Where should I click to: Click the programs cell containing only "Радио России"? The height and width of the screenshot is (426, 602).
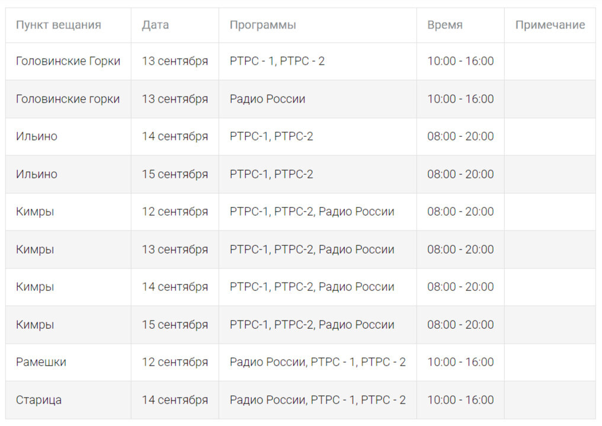point(267,99)
